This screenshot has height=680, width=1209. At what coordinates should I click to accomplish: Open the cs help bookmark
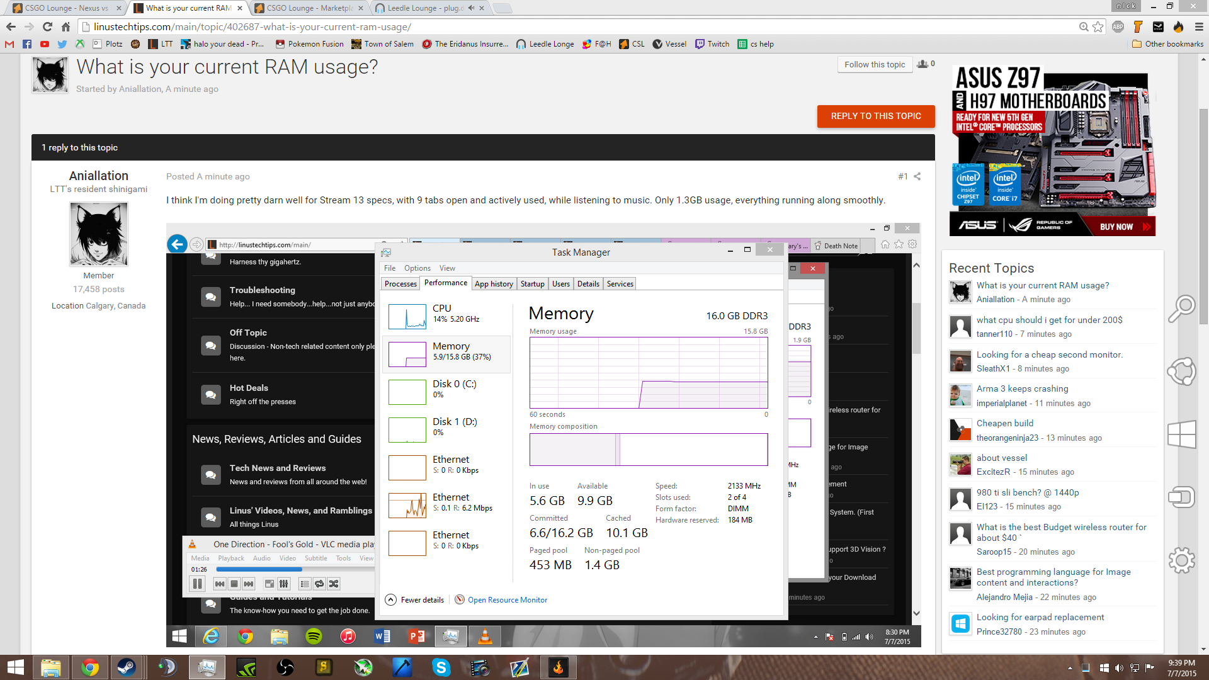[x=756, y=44]
